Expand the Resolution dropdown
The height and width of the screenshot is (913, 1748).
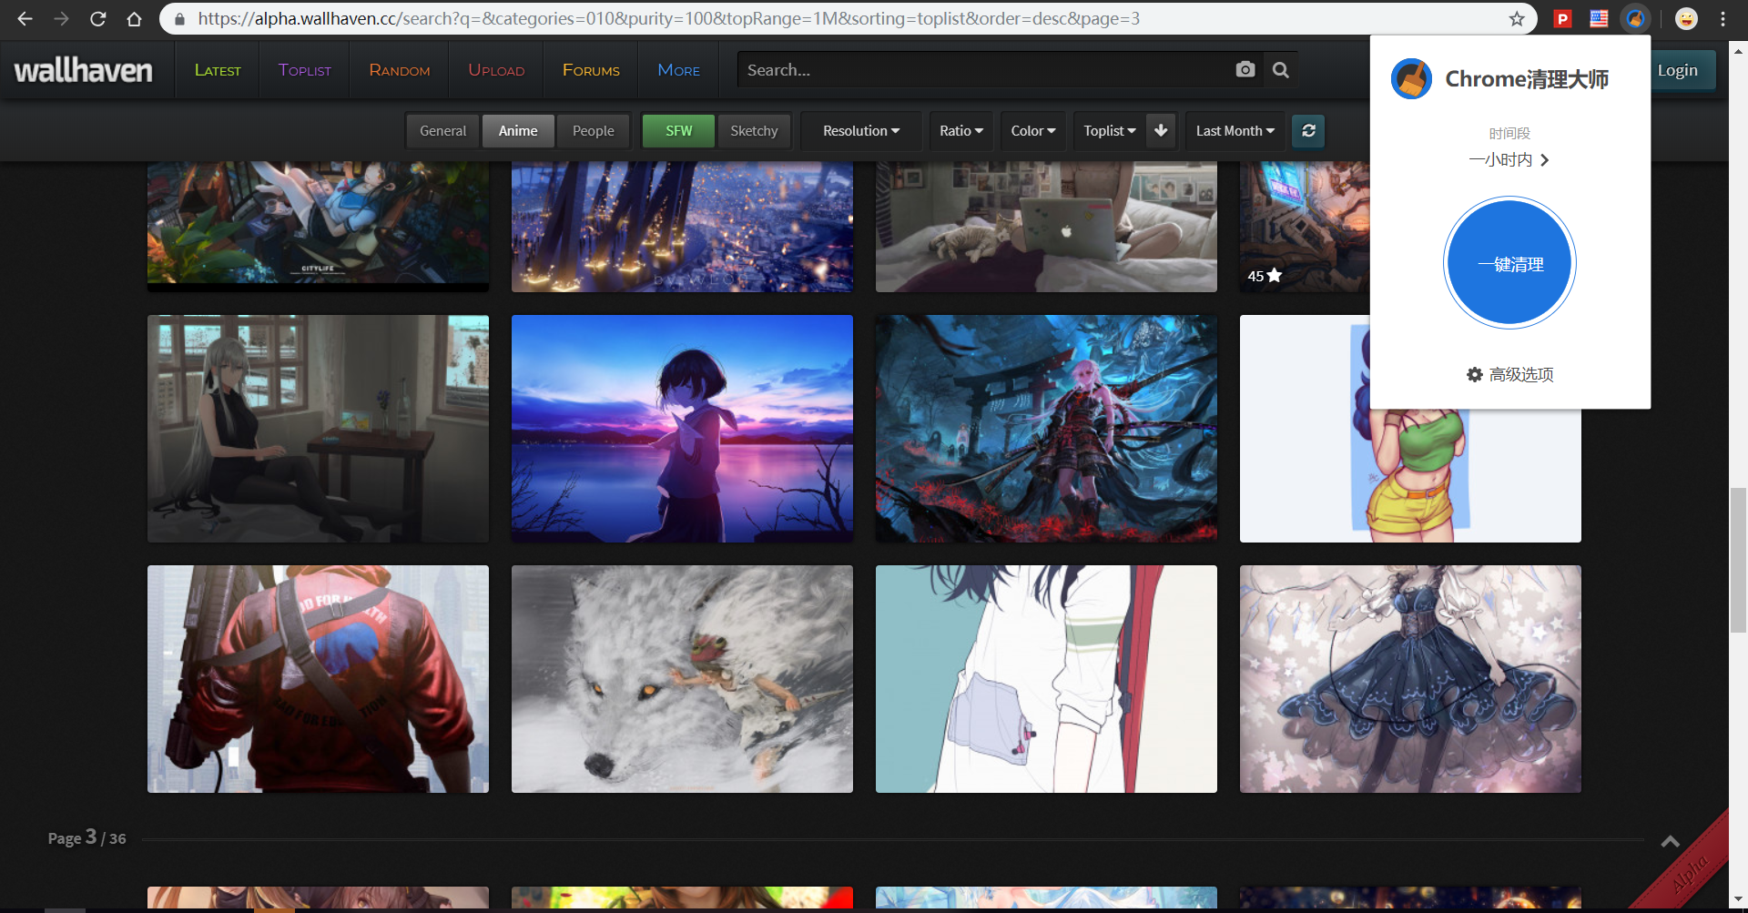[861, 130]
